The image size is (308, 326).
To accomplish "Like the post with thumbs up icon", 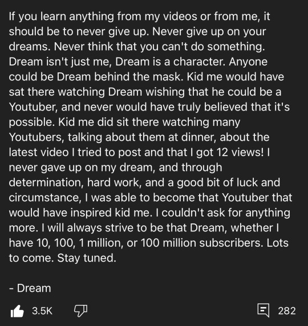I will [x=17, y=311].
